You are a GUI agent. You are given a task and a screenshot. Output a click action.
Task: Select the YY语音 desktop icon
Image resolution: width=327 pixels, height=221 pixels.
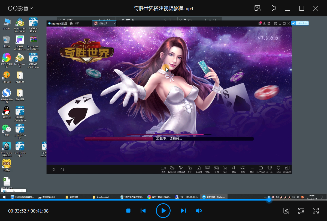7,165
